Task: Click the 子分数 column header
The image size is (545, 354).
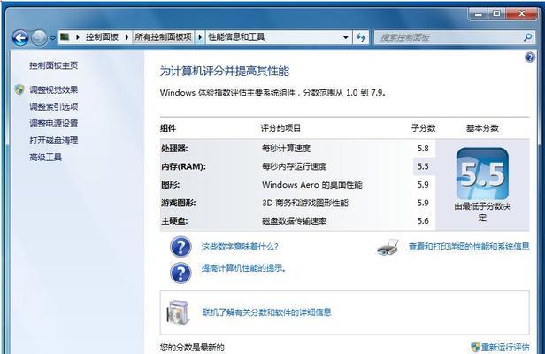Action: tap(423, 128)
